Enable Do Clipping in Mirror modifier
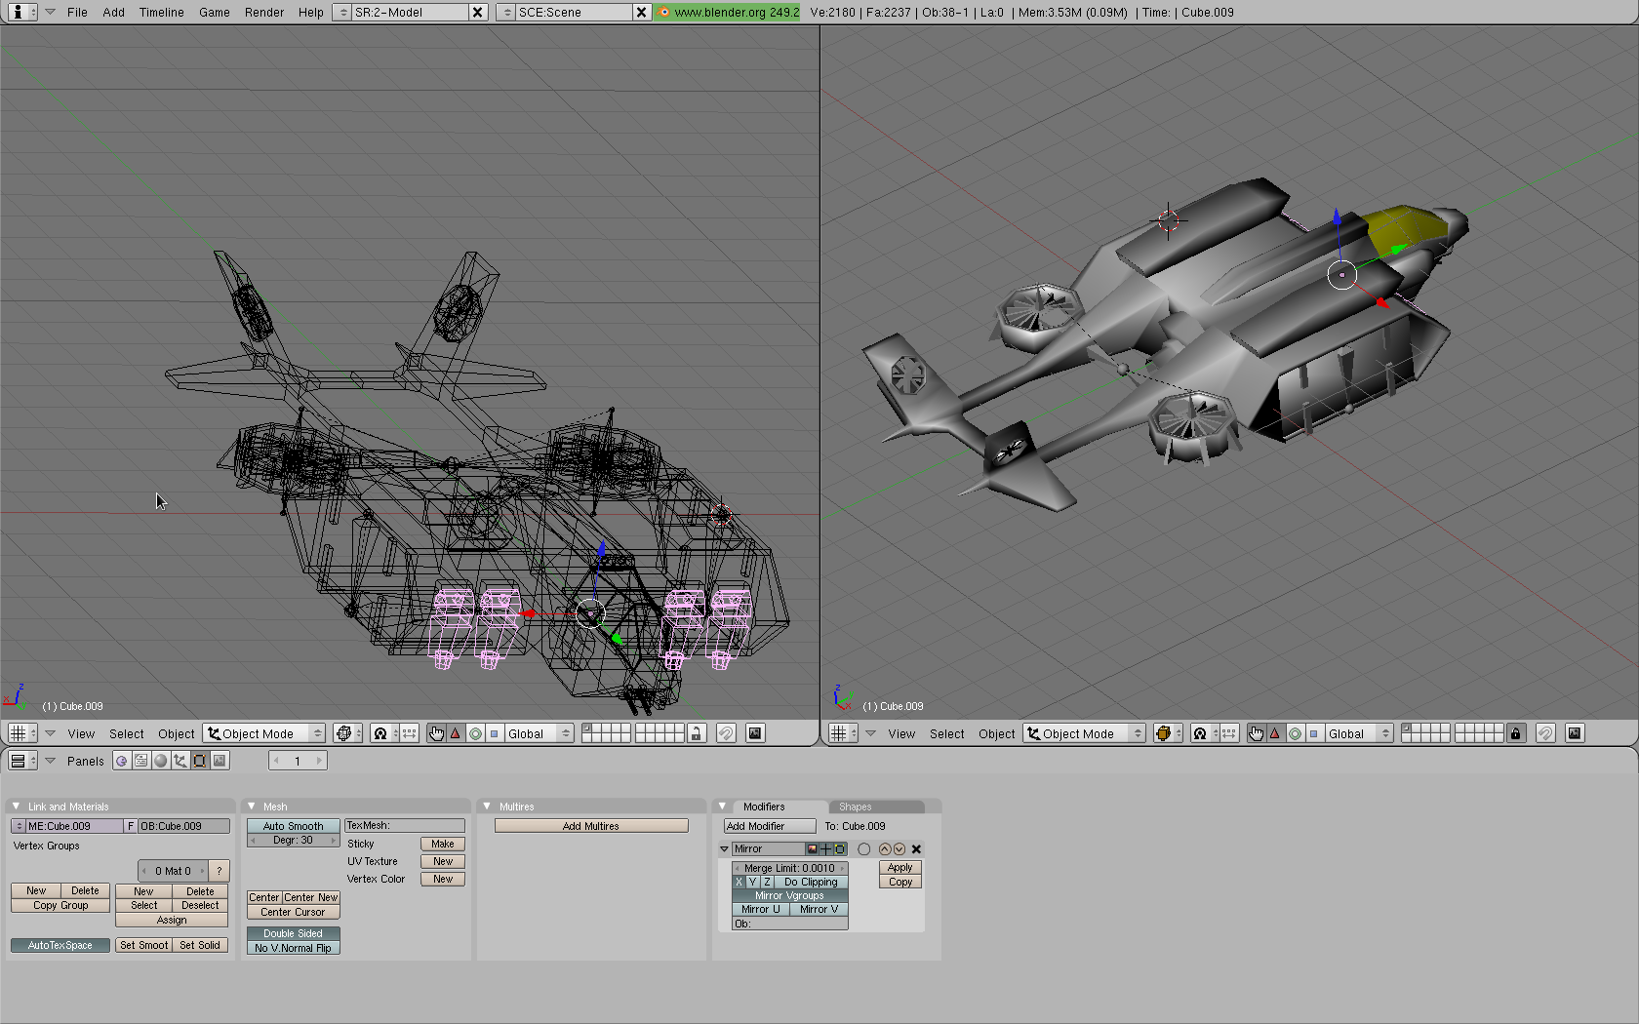The width and height of the screenshot is (1639, 1024). [x=811, y=882]
